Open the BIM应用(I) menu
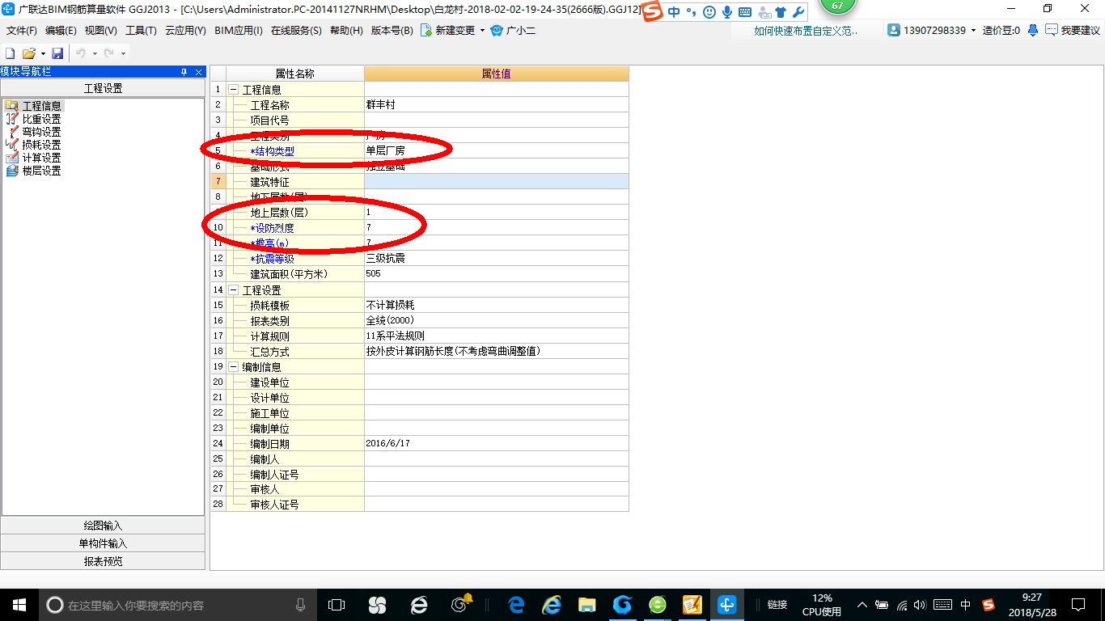The image size is (1105, 621). 239,31
